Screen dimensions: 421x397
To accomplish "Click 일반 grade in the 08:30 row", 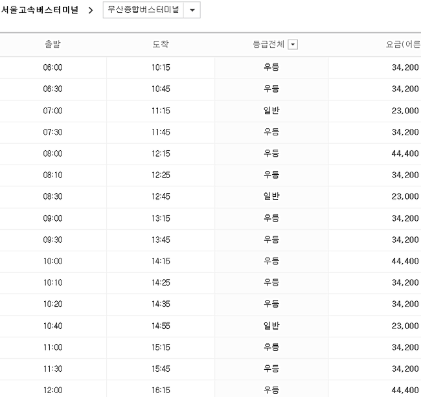I will pos(271,196).
